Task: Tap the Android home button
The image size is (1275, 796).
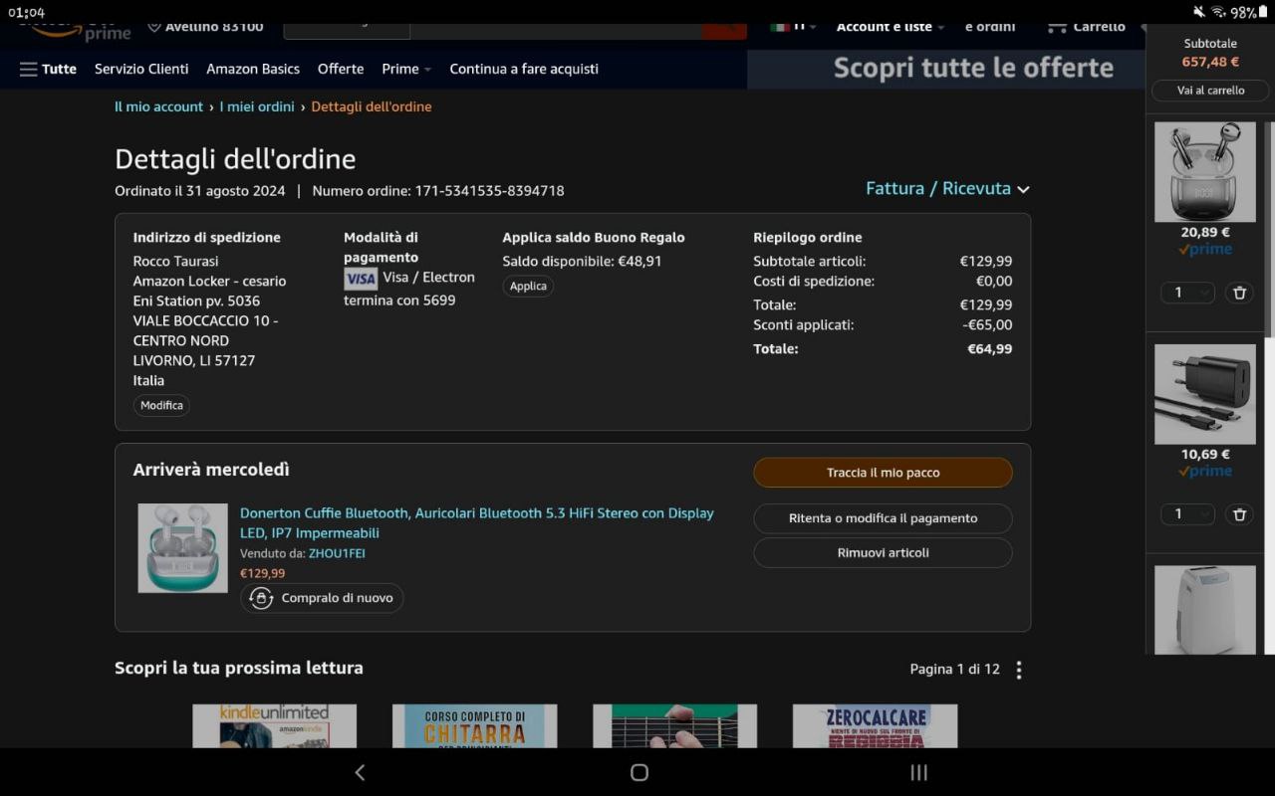Action: pyautogui.click(x=638, y=772)
